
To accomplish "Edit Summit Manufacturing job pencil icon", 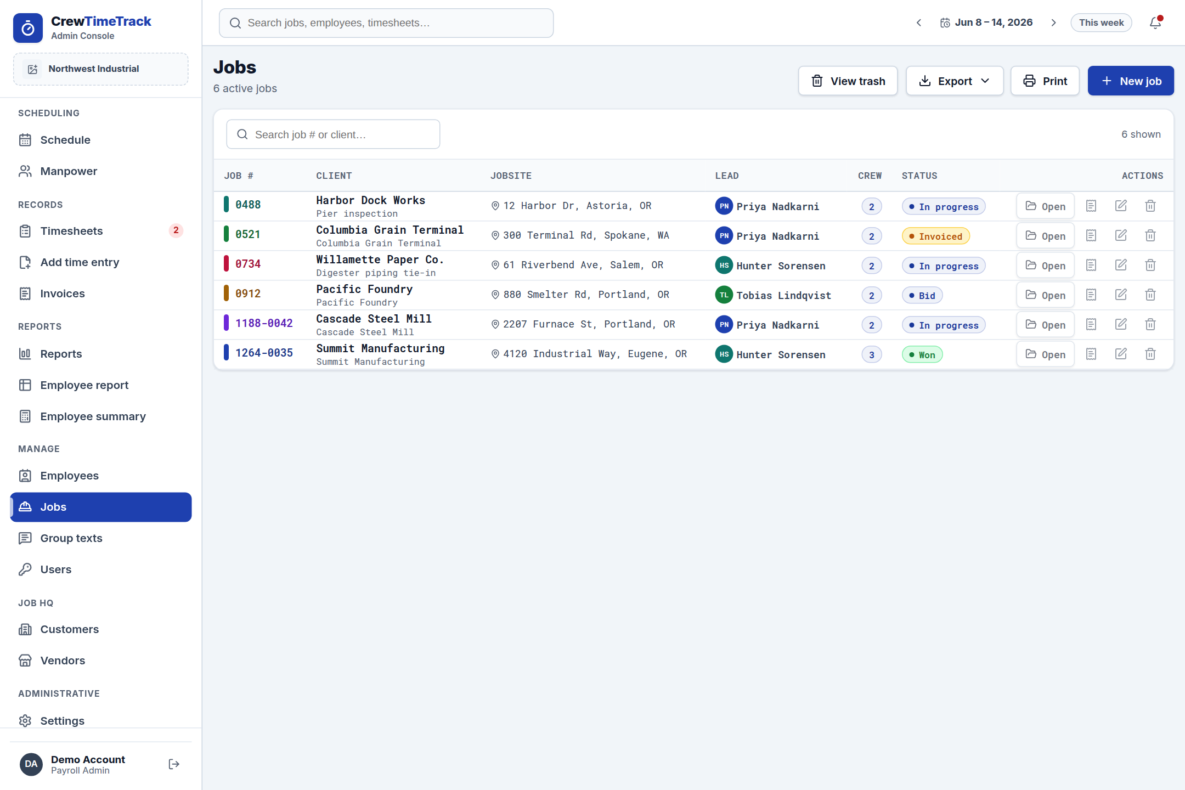I will 1121,354.
